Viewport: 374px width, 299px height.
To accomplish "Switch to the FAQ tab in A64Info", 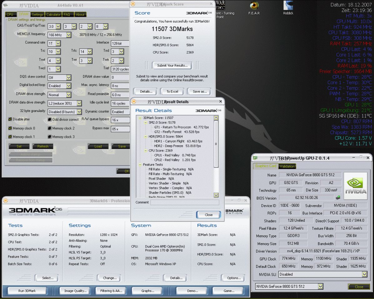I will pyautogui.click(x=67, y=15).
